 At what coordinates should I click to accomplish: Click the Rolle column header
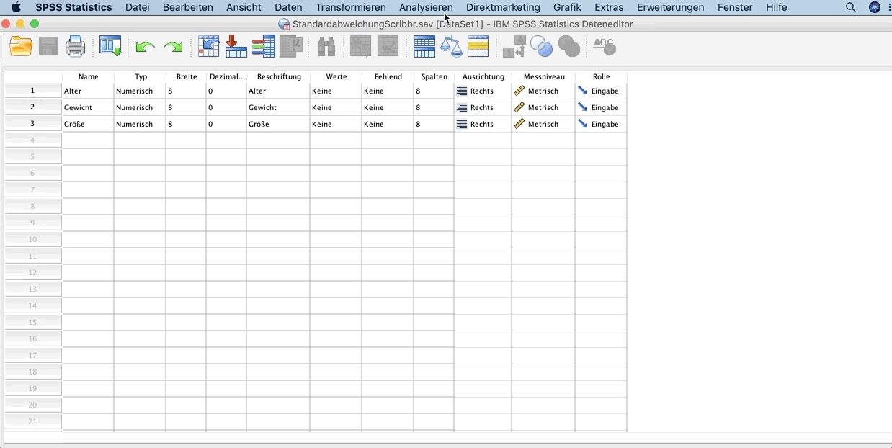point(601,76)
